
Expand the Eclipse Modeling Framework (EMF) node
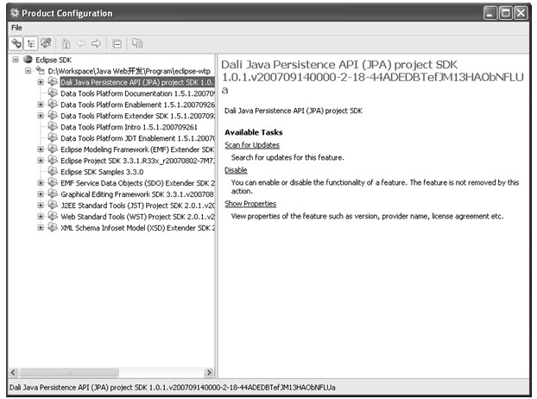pos(41,149)
